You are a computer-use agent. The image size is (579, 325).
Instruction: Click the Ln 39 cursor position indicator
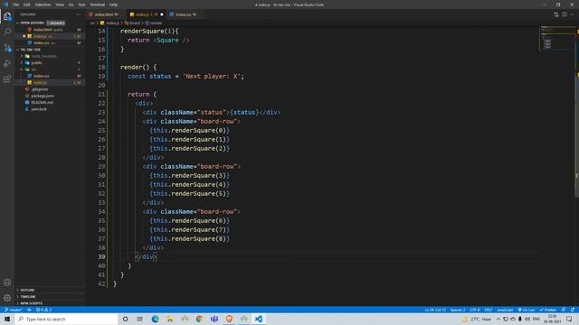[435, 310]
